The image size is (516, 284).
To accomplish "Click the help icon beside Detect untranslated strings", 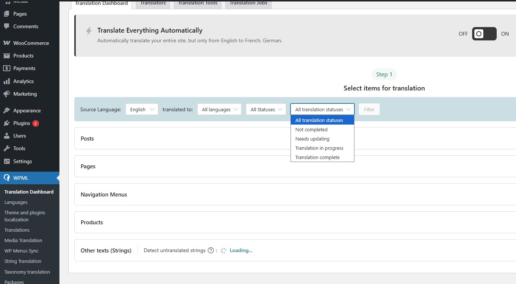I will [x=211, y=250].
